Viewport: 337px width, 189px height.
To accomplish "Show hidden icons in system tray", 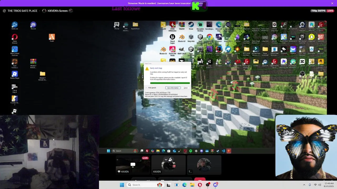I will [x=304, y=185].
